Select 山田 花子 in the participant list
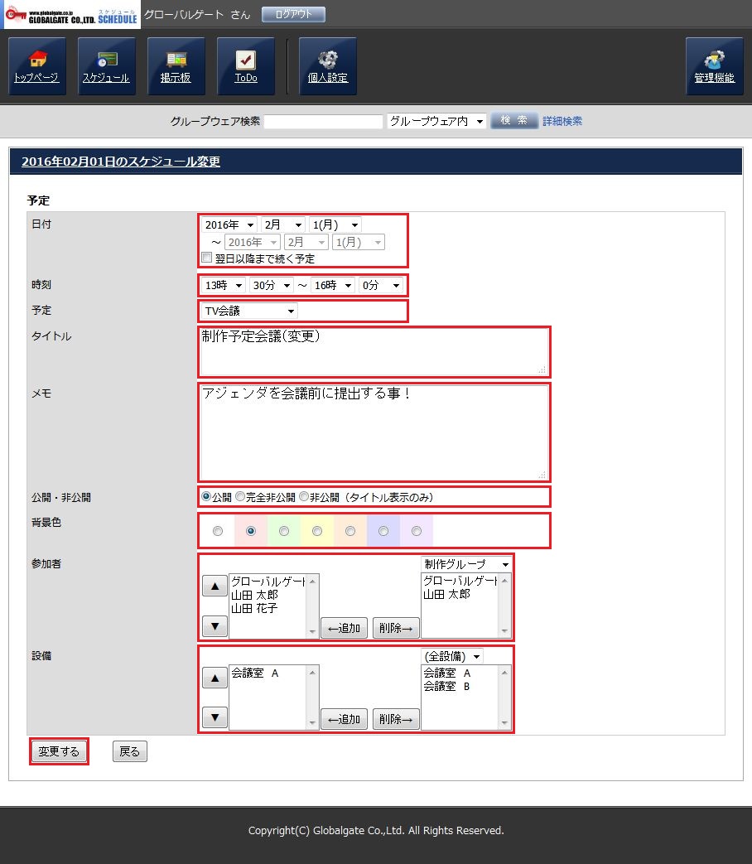Image resolution: width=752 pixels, height=864 pixels. click(254, 608)
